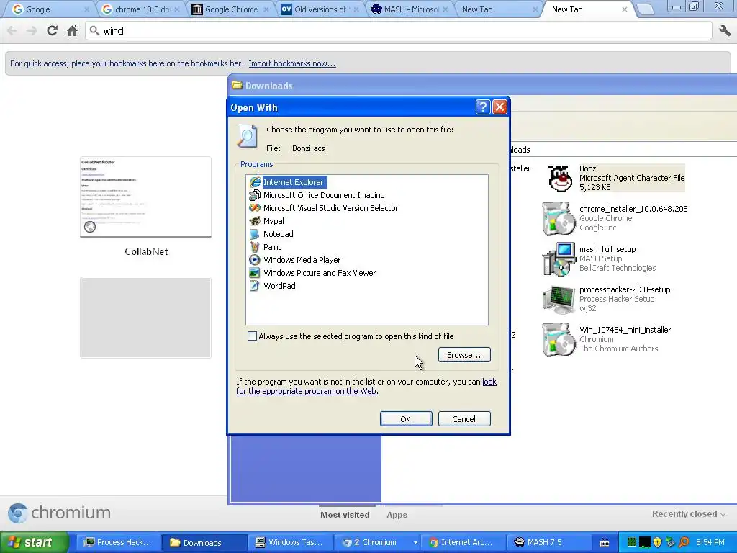Viewport: 737px width, 553px height.
Task: Select chrome_installer_10.0.648.205 file icon
Action: (559, 218)
